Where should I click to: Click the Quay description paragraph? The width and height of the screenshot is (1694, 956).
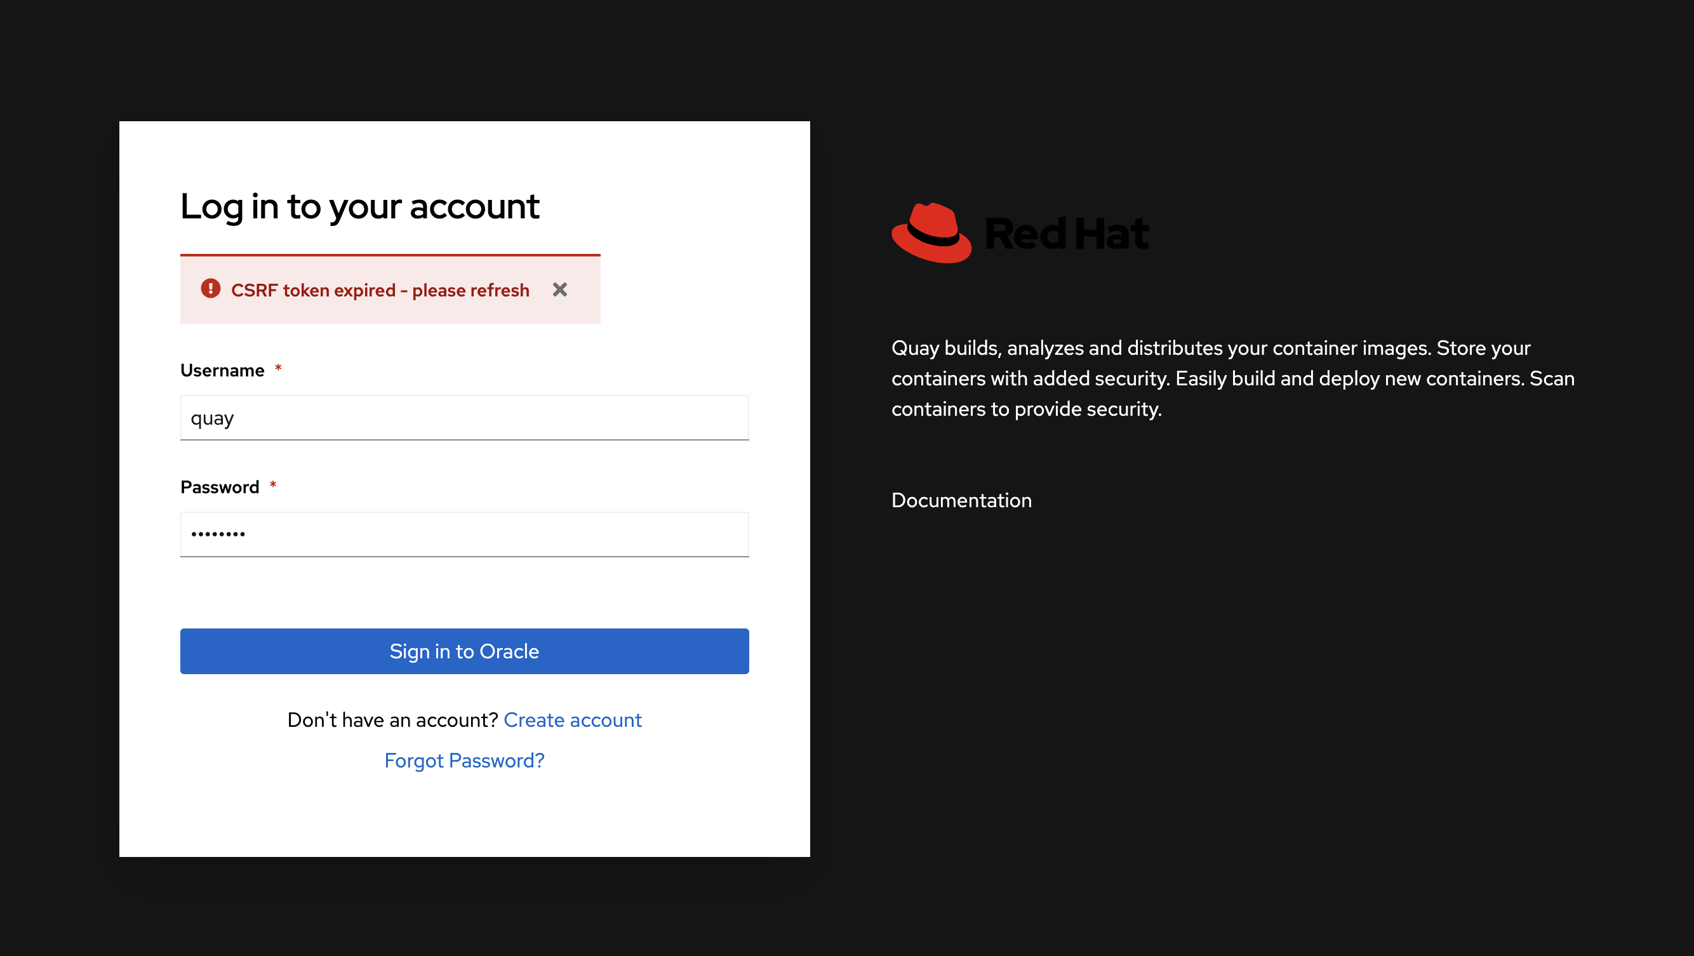1232,379
